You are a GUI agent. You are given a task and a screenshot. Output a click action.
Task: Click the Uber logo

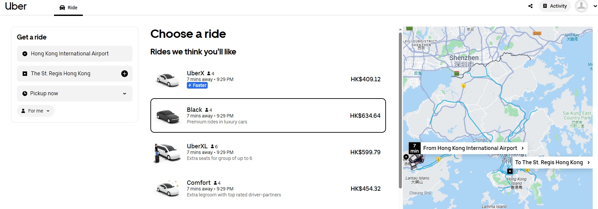coord(16,6)
